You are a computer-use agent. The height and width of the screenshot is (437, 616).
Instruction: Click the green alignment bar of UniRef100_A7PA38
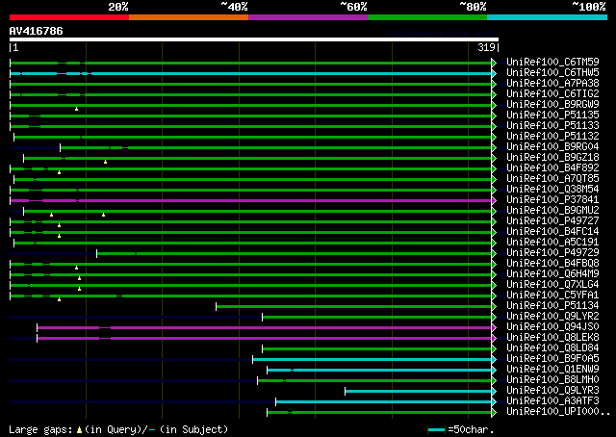click(x=250, y=84)
